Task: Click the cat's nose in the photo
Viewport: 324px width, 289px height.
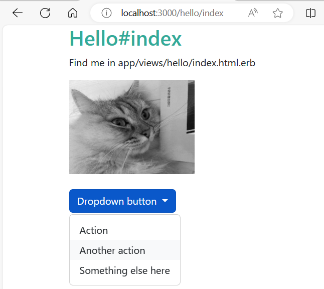Action: coord(146,133)
